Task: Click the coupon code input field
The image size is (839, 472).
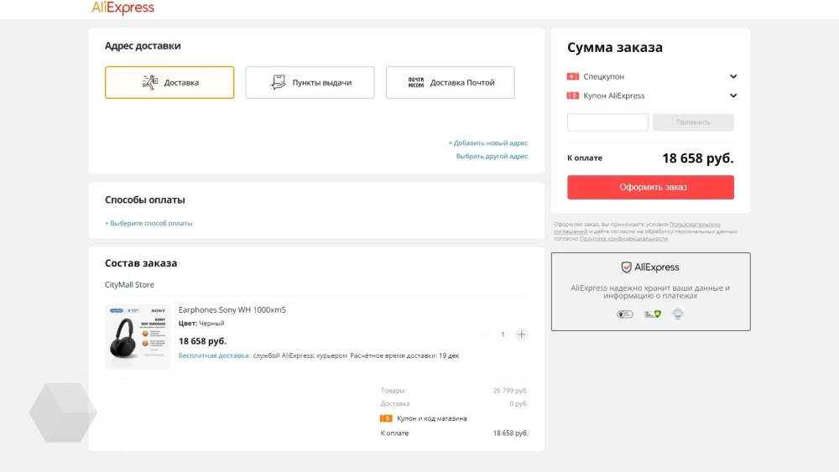Action: (607, 122)
